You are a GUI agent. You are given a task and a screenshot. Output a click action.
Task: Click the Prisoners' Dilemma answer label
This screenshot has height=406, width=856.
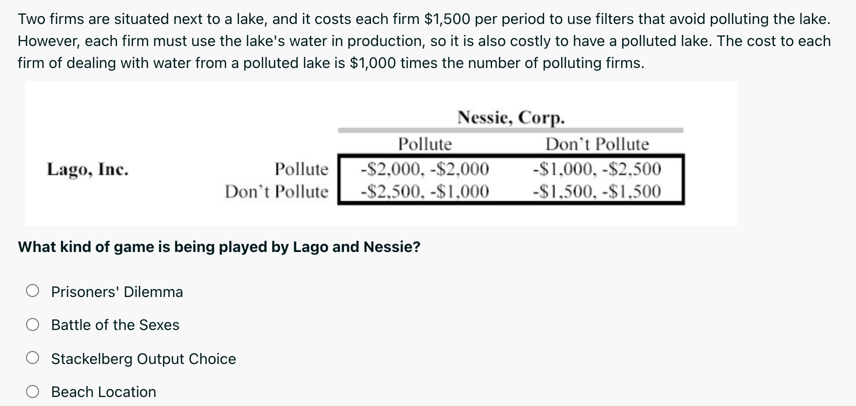pos(117,292)
